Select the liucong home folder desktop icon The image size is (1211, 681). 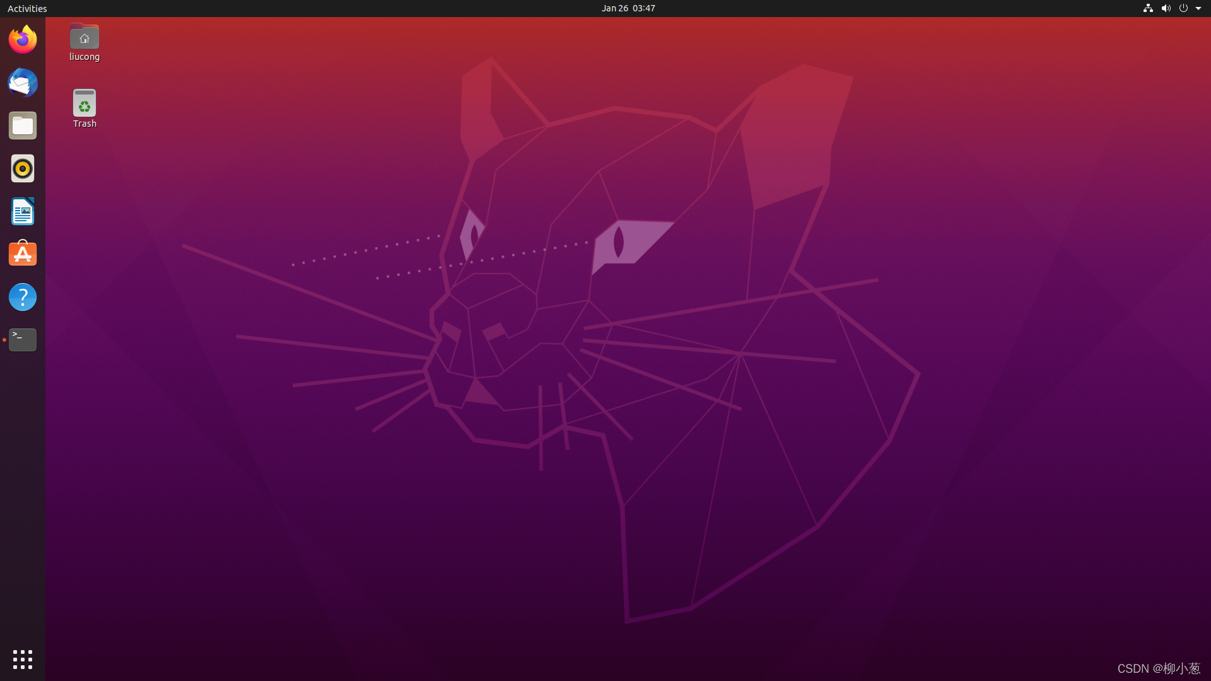[x=85, y=43]
